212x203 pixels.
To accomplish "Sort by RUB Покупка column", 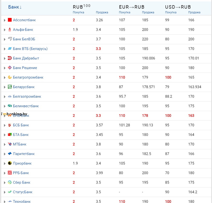I will click(78, 12).
